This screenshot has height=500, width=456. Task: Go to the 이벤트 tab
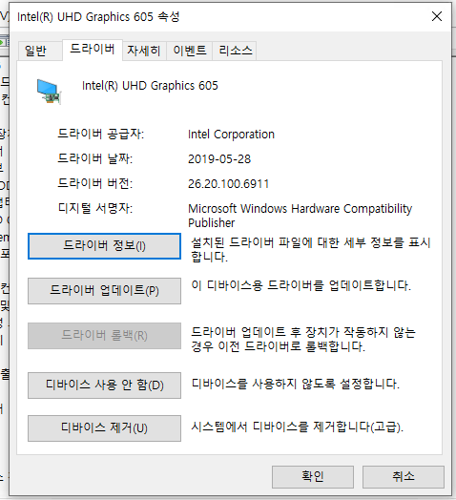coord(190,51)
